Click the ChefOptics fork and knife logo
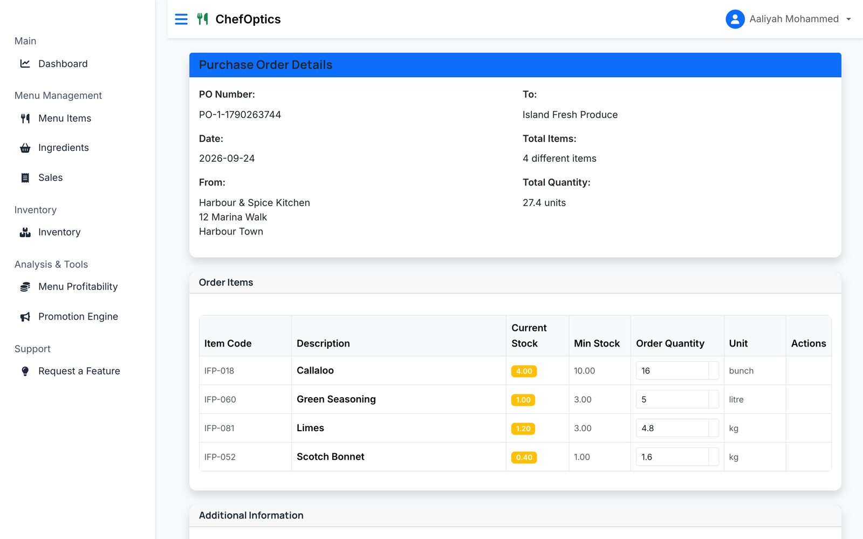Image resolution: width=863 pixels, height=539 pixels. point(202,19)
